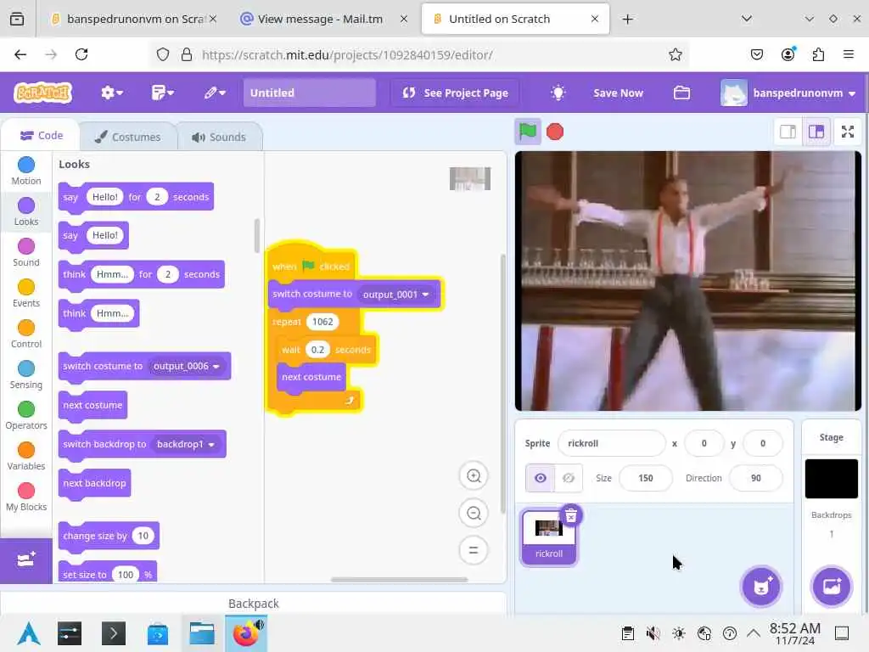
Task: Switch to the Sounds tab
Action: point(219,137)
